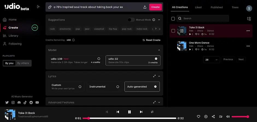This screenshot has height=122, width=257.
Task: Like the playing song with heart icon
Action: point(198,117)
